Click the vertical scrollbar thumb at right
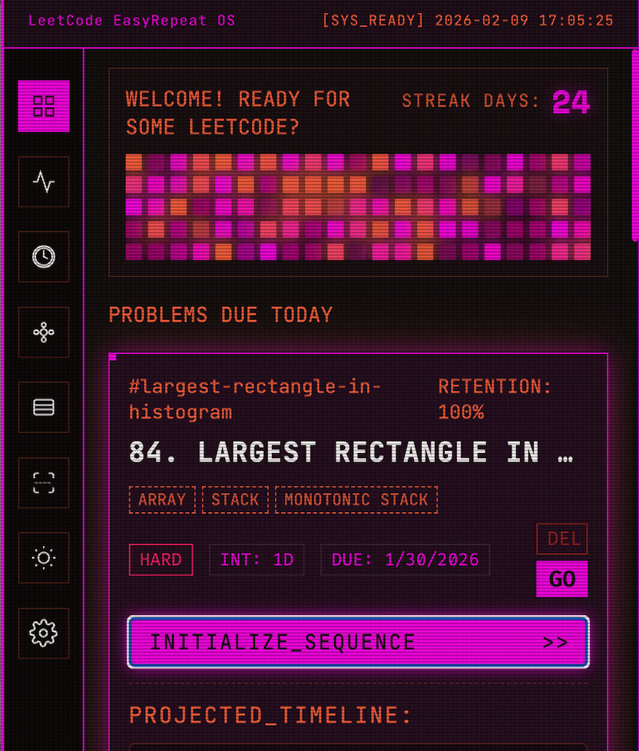Image resolution: width=639 pixels, height=751 pixels. 635,146
